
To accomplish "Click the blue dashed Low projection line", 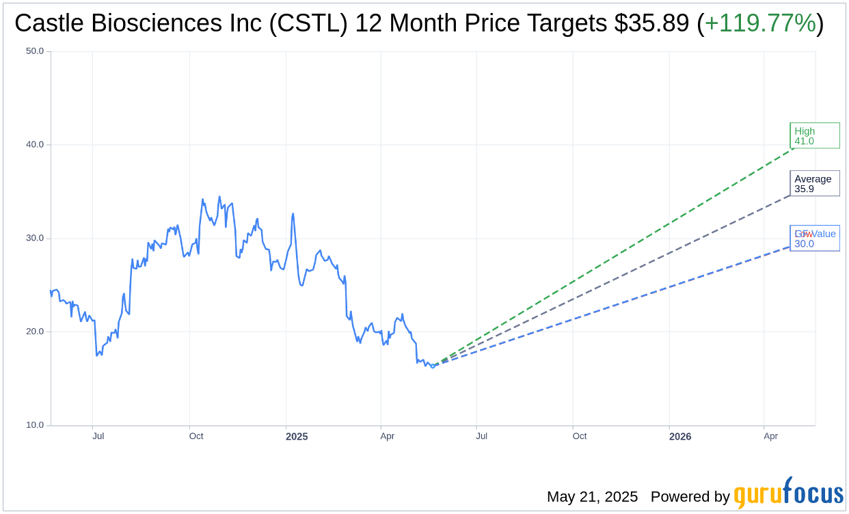I will point(612,306).
